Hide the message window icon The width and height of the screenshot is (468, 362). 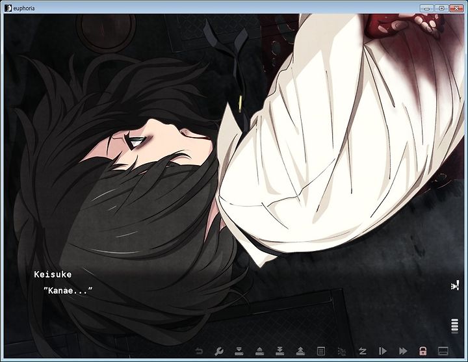[x=443, y=351]
